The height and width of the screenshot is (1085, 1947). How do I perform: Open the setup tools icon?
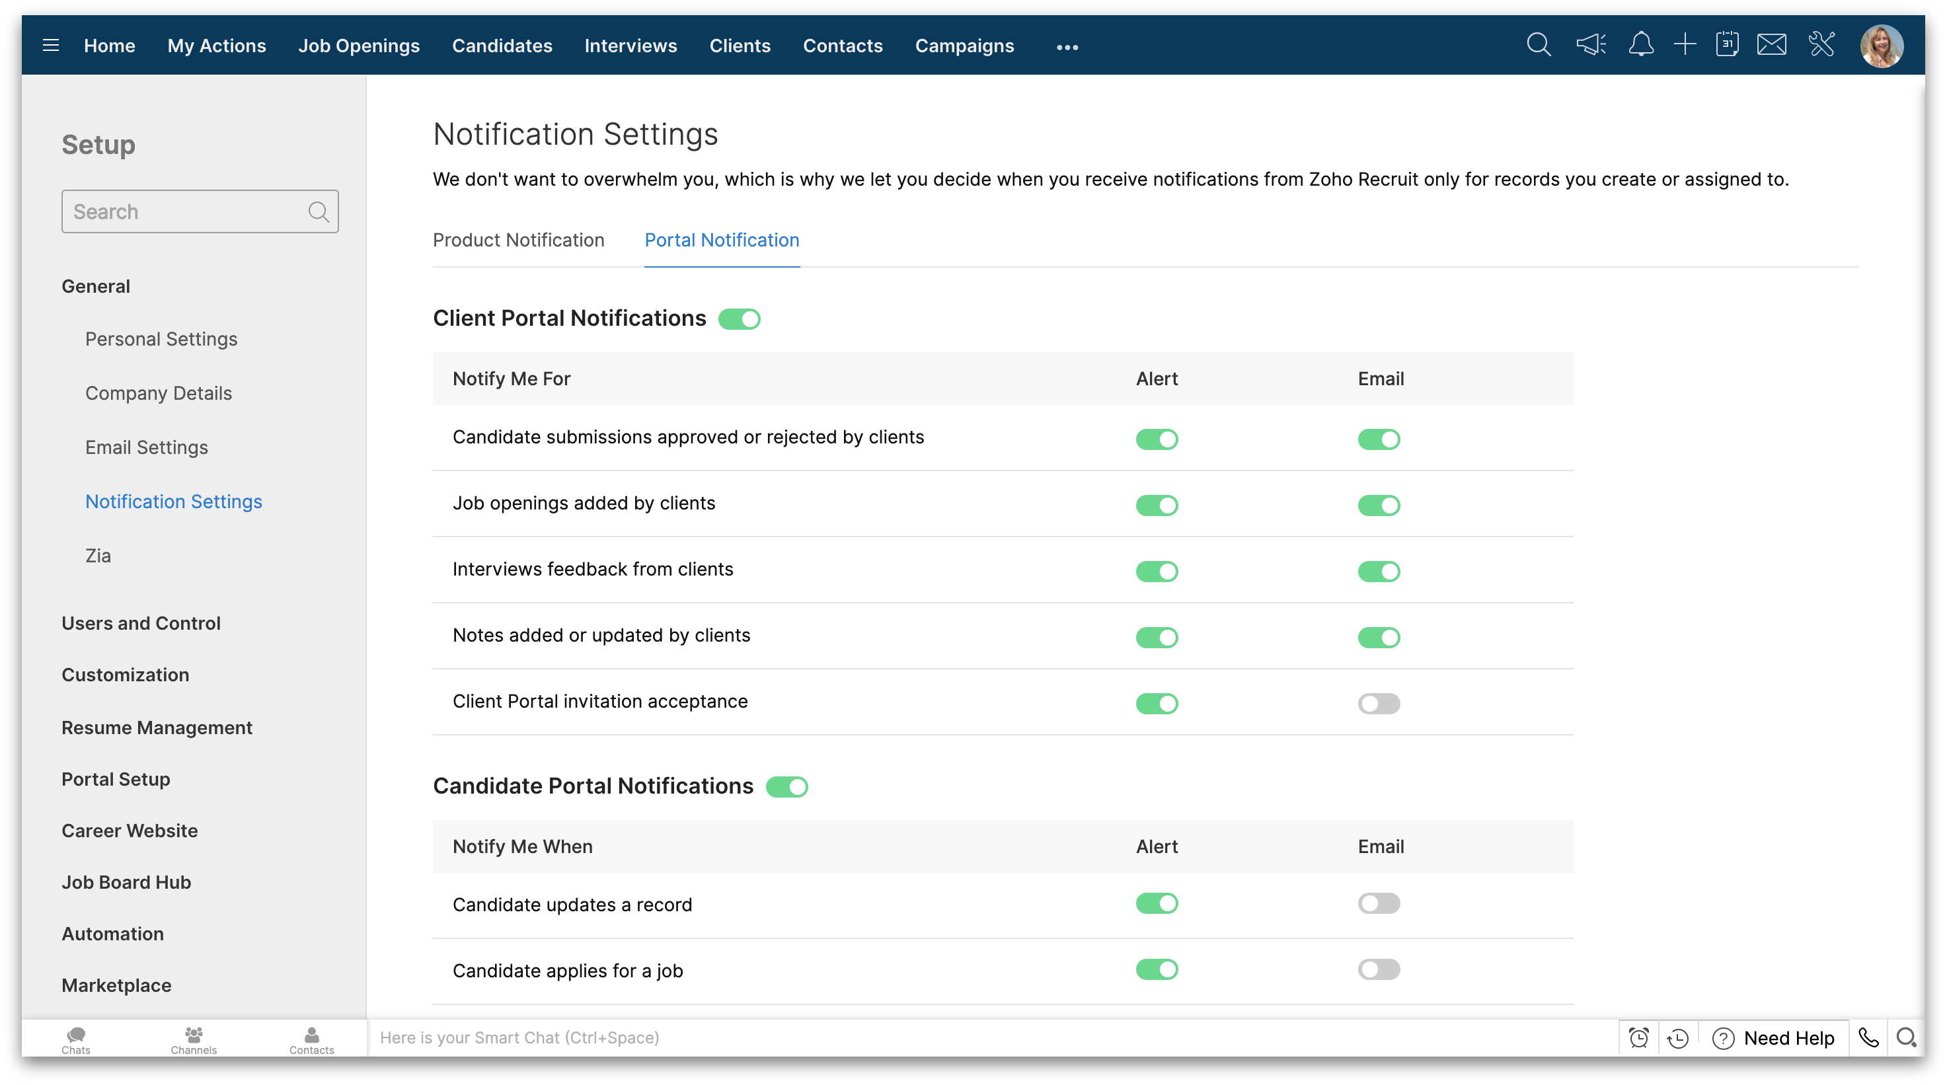(1821, 46)
